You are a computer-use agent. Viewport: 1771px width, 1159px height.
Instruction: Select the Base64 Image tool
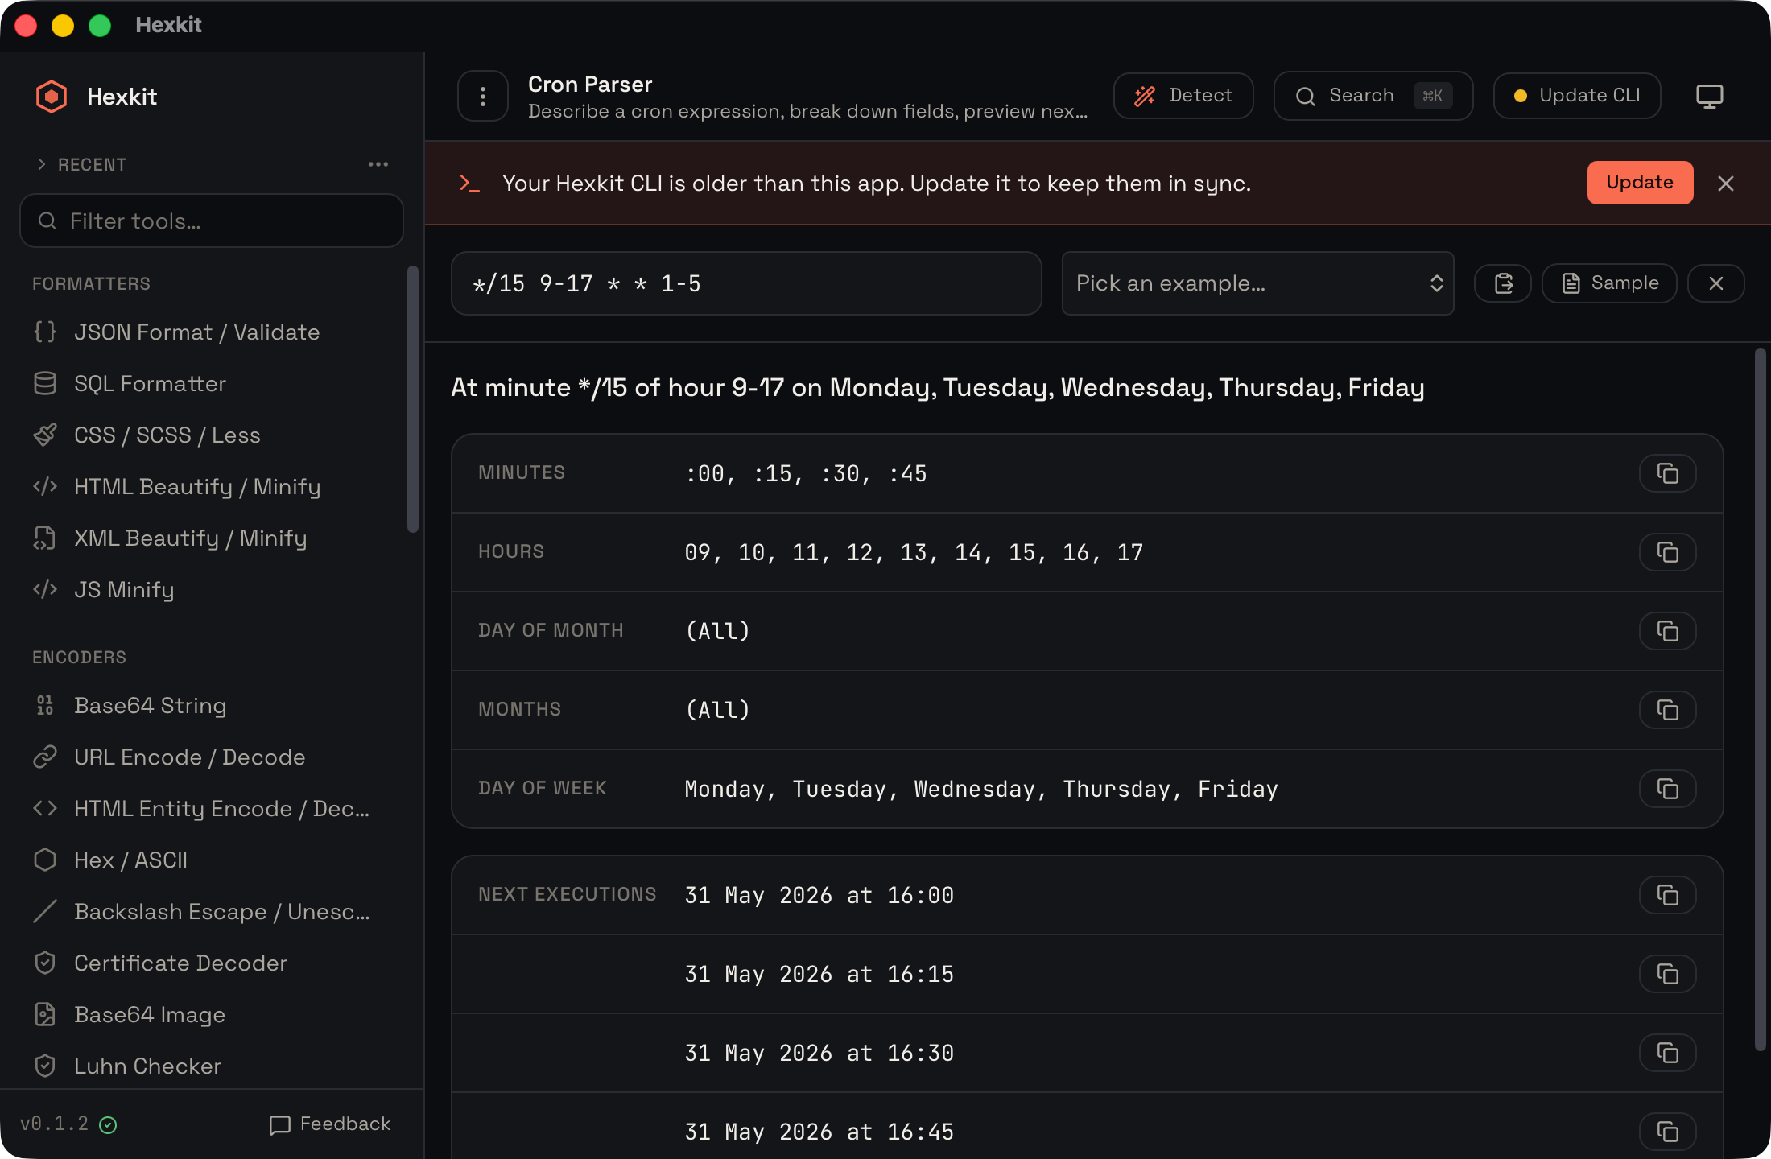212,1015
